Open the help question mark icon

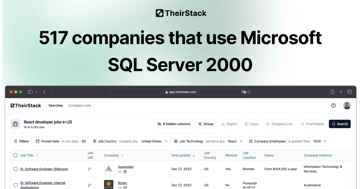tap(333, 106)
